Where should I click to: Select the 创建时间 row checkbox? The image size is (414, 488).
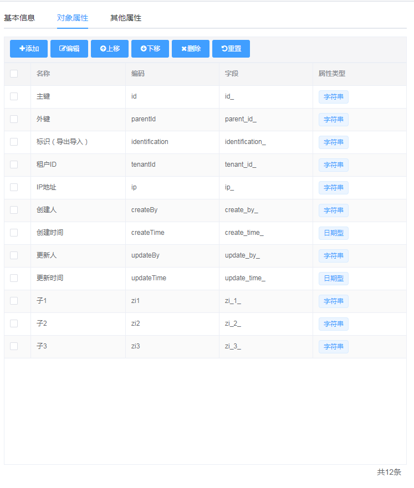[x=14, y=233]
